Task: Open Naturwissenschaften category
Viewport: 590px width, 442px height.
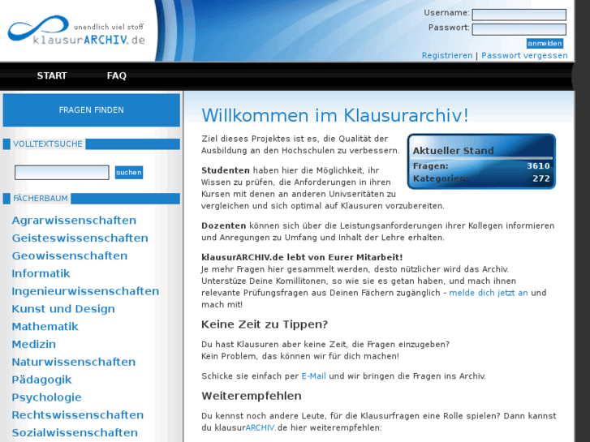Action: click(73, 362)
